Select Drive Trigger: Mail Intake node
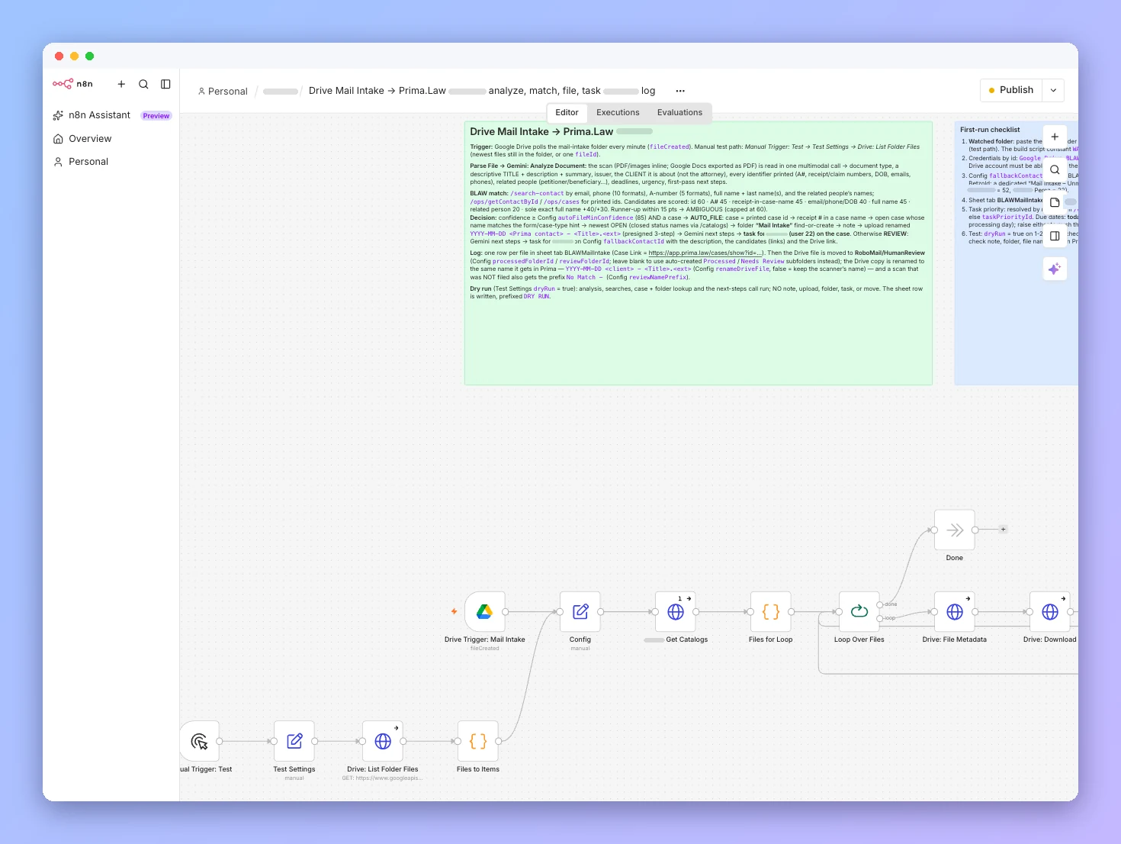This screenshot has width=1121, height=844. pos(485,612)
